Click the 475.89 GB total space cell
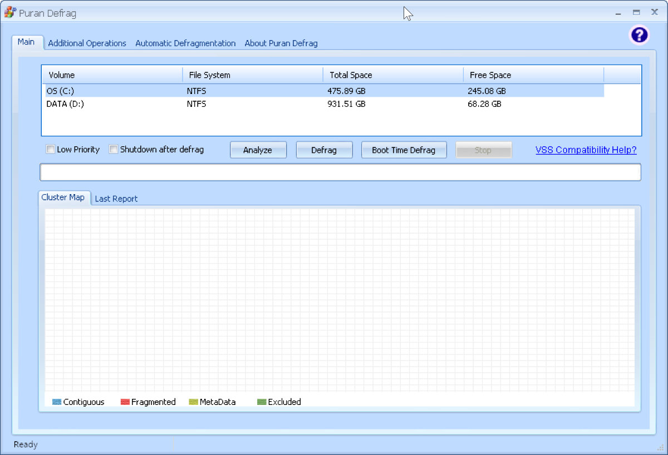 click(346, 91)
